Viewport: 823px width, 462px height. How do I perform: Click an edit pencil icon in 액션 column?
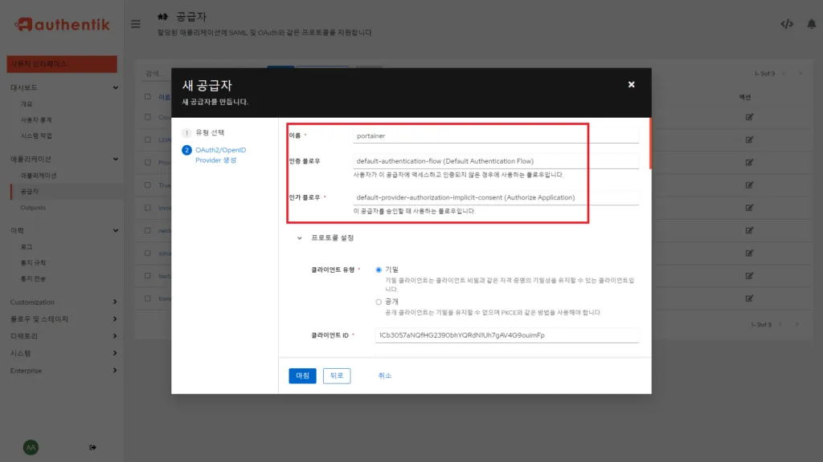coord(749,115)
